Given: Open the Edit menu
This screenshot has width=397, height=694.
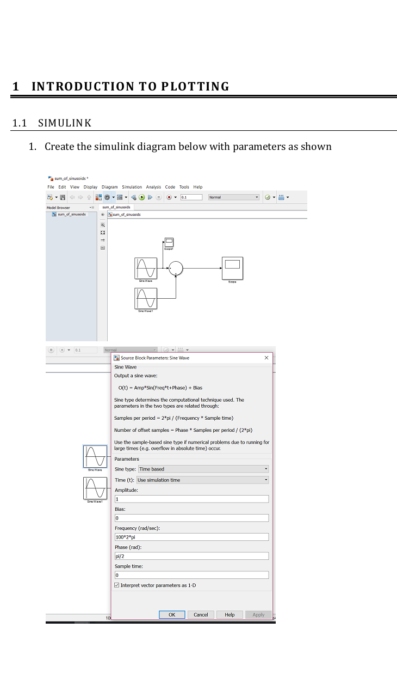Looking at the screenshot, I should pyautogui.click(x=63, y=187).
